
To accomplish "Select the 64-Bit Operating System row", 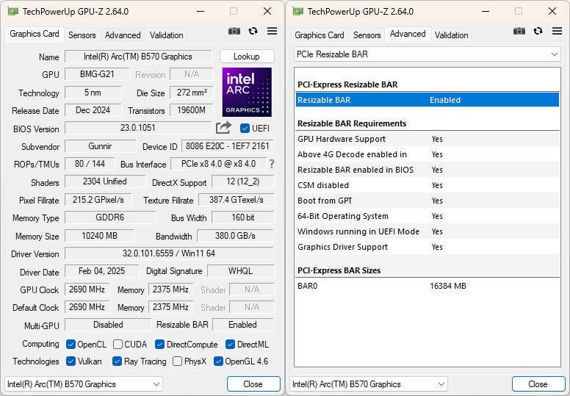I will [428, 216].
